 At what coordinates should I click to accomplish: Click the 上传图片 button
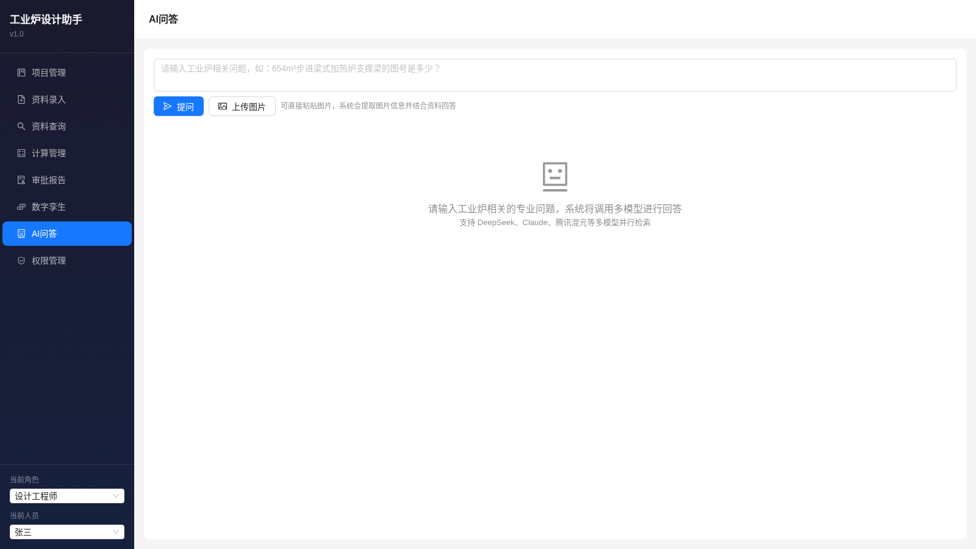point(242,106)
